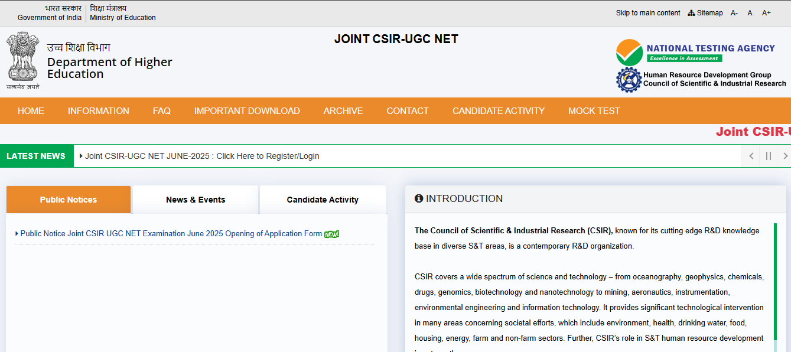Click the NEW badge on the public notice
The height and width of the screenshot is (352, 791).
pos(332,234)
